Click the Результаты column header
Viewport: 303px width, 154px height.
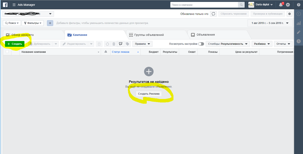(x=169, y=52)
